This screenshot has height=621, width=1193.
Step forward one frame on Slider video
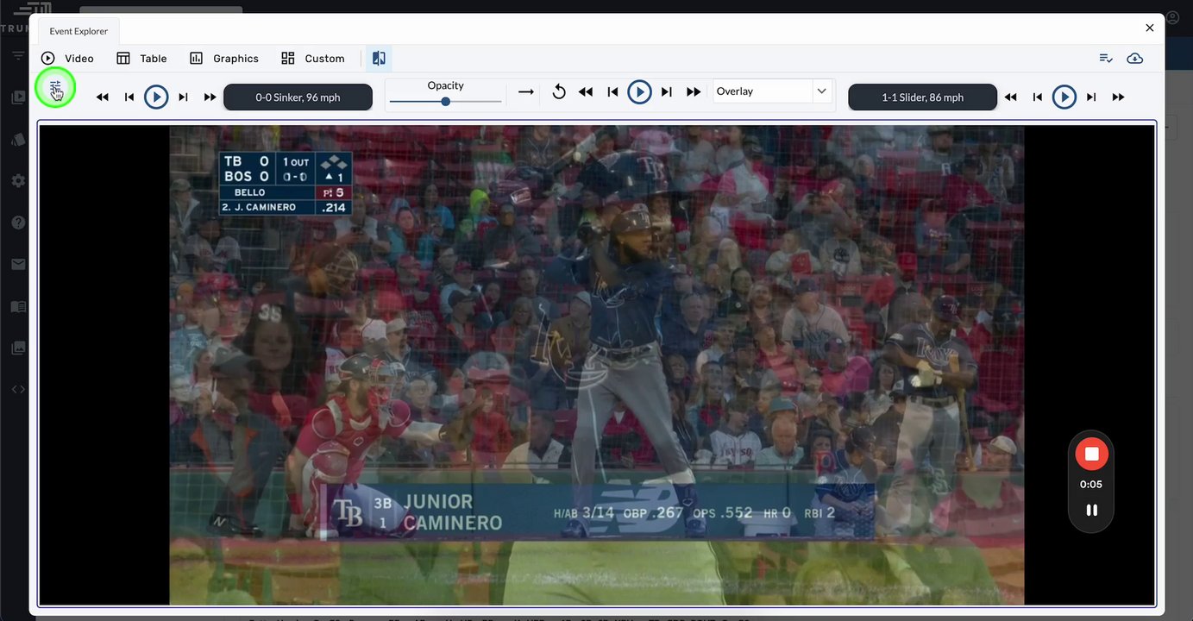click(1091, 97)
